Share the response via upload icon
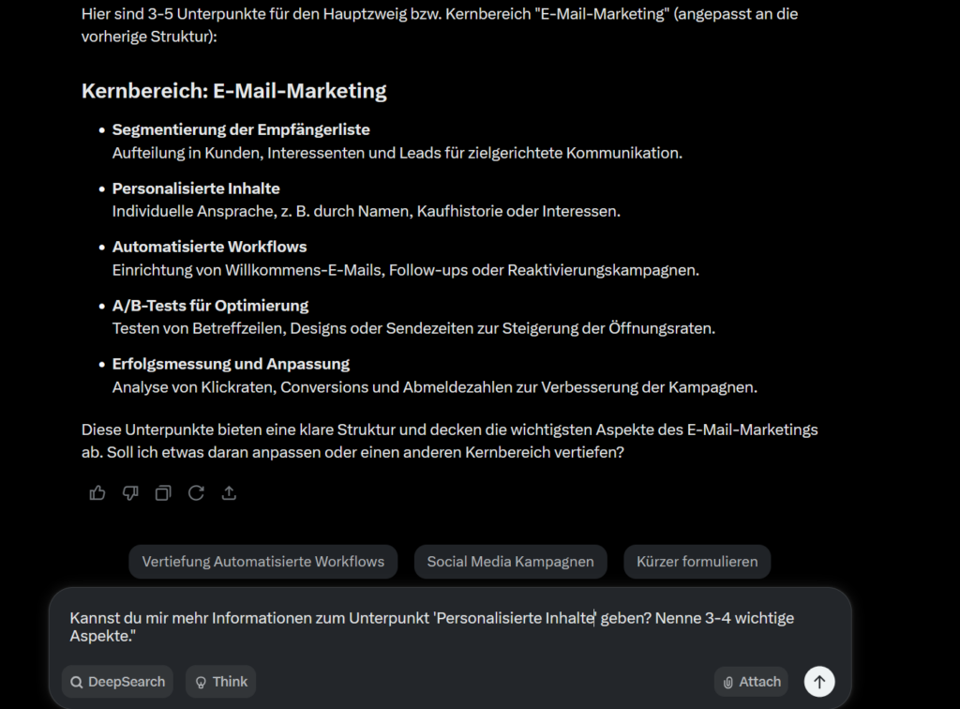This screenshot has height=709, width=960. (x=229, y=493)
